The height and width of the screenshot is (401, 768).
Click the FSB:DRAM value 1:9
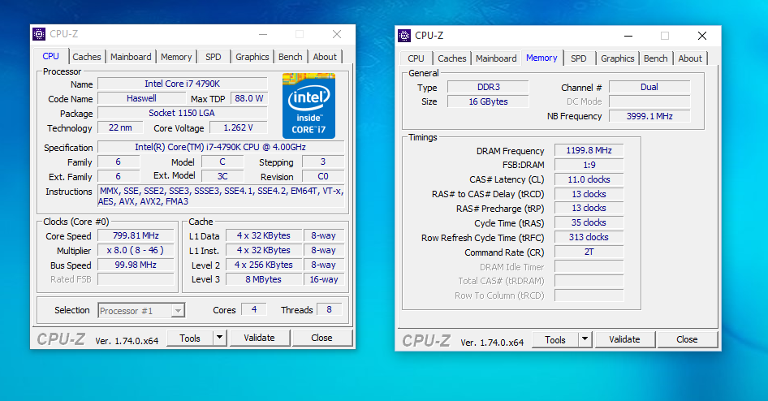[589, 165]
